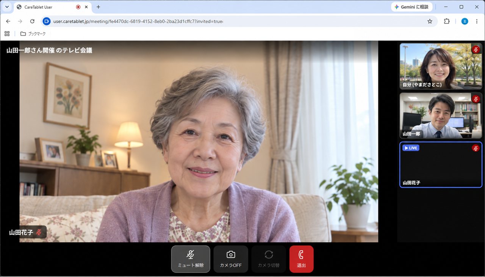Click the camera-in-use site info icon

pyautogui.click(x=47, y=21)
